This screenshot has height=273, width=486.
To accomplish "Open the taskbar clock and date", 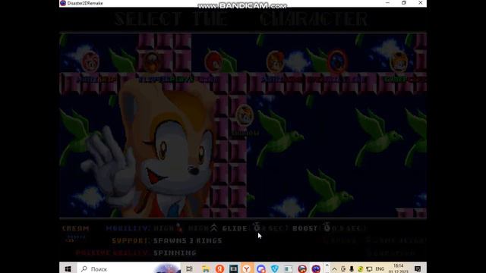I will 398,268.
